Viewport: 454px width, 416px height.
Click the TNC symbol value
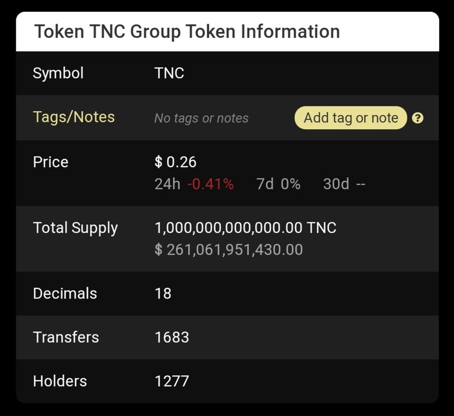click(169, 73)
